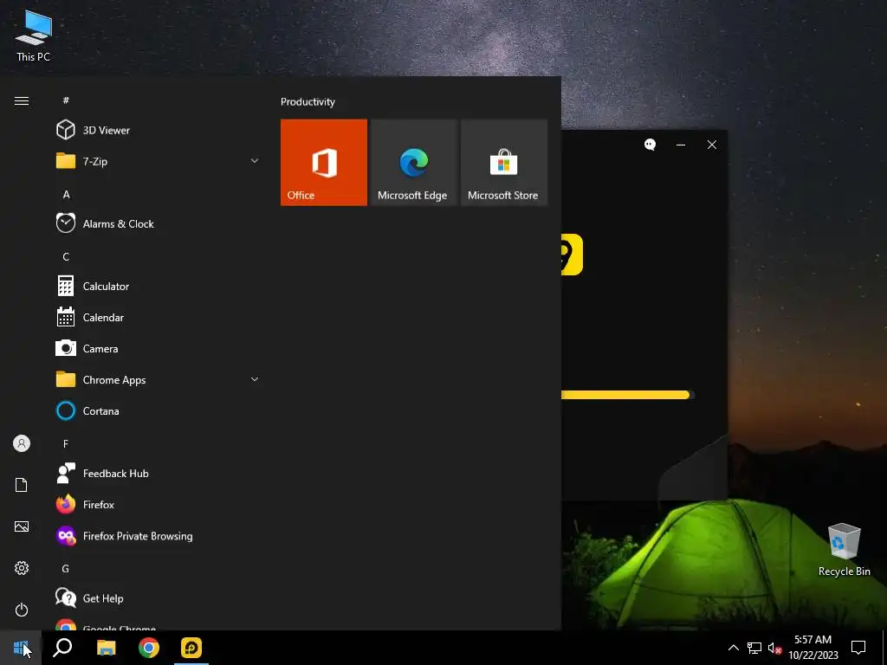Open File Explorer from the taskbar
This screenshot has width=887, height=665.
pos(106,648)
